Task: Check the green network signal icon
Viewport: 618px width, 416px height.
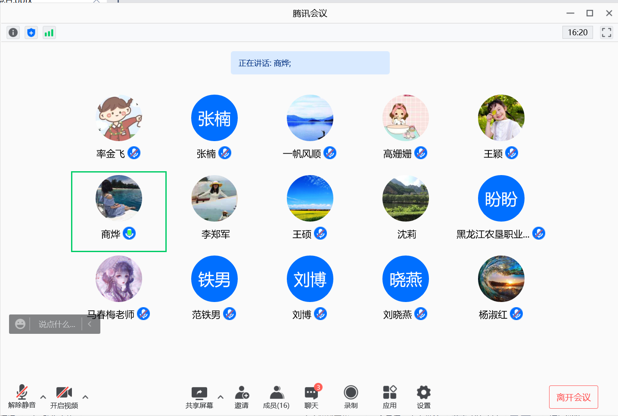Action: pos(49,32)
